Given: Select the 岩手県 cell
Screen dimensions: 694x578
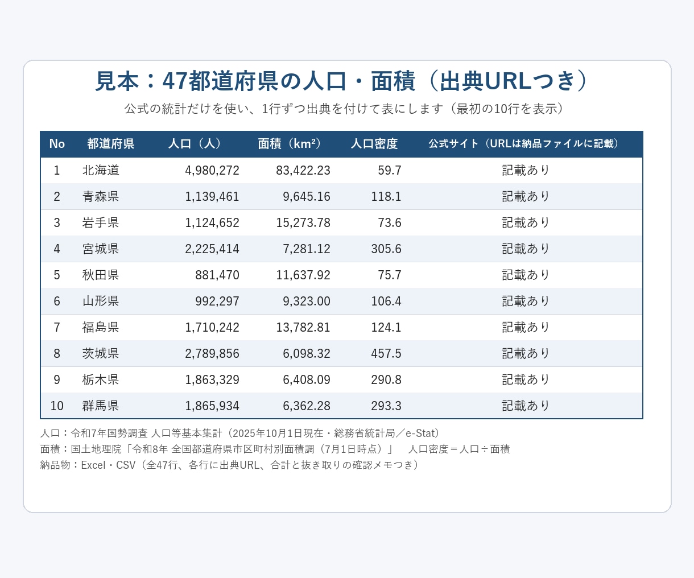Looking at the screenshot, I should pos(101,222).
